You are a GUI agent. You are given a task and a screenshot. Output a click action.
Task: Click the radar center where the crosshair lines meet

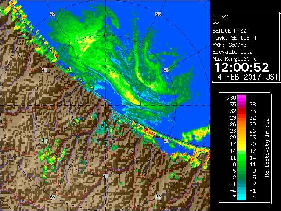[x=105, y=105]
